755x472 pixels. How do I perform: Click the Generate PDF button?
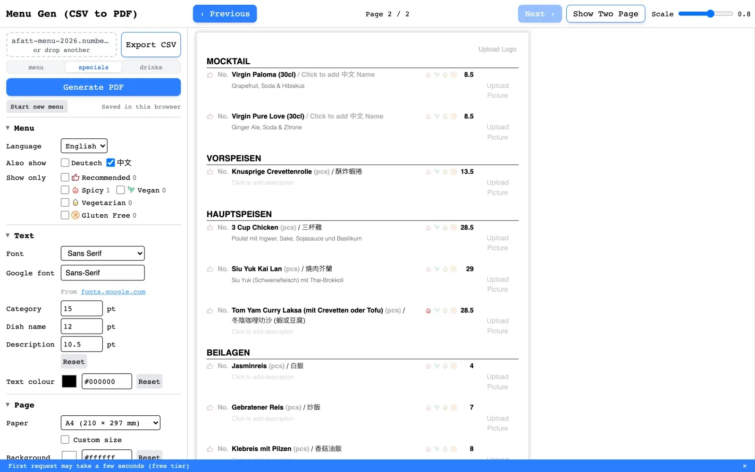(x=93, y=87)
